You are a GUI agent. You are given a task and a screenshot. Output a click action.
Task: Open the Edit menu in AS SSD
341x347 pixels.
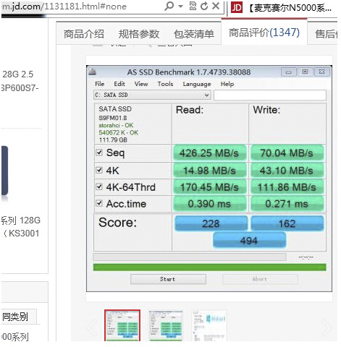pyautogui.click(x=119, y=84)
